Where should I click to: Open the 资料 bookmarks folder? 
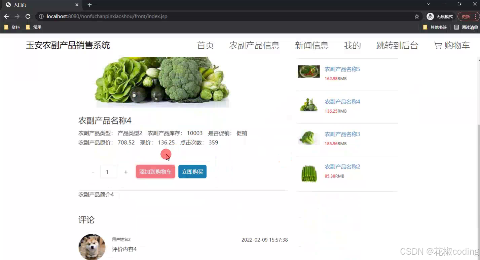(x=12, y=27)
